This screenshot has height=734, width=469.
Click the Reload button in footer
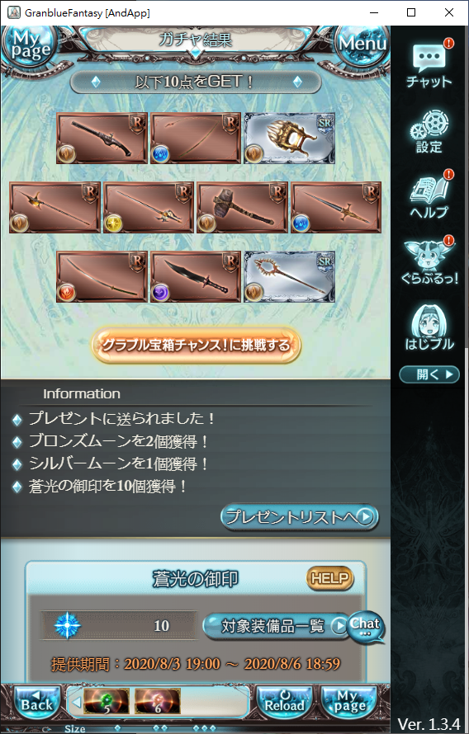[x=284, y=701]
